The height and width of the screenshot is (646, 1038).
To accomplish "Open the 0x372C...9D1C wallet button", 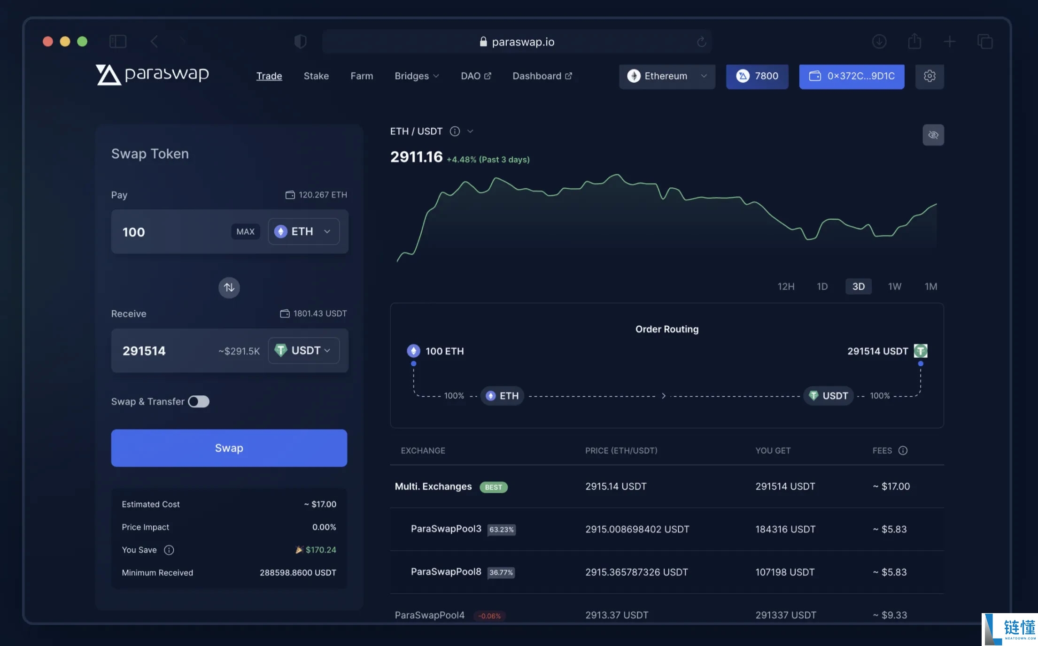I will pos(852,76).
